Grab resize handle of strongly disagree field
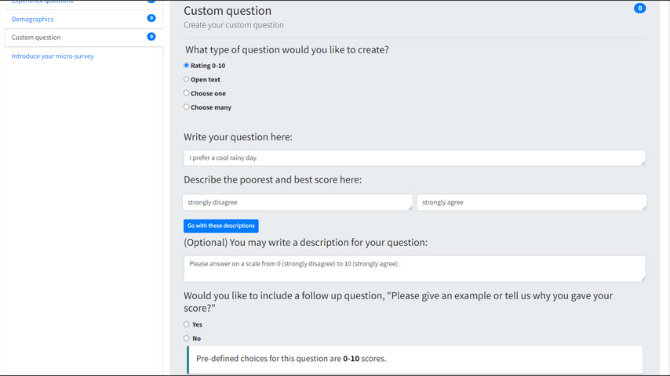 (x=410, y=208)
